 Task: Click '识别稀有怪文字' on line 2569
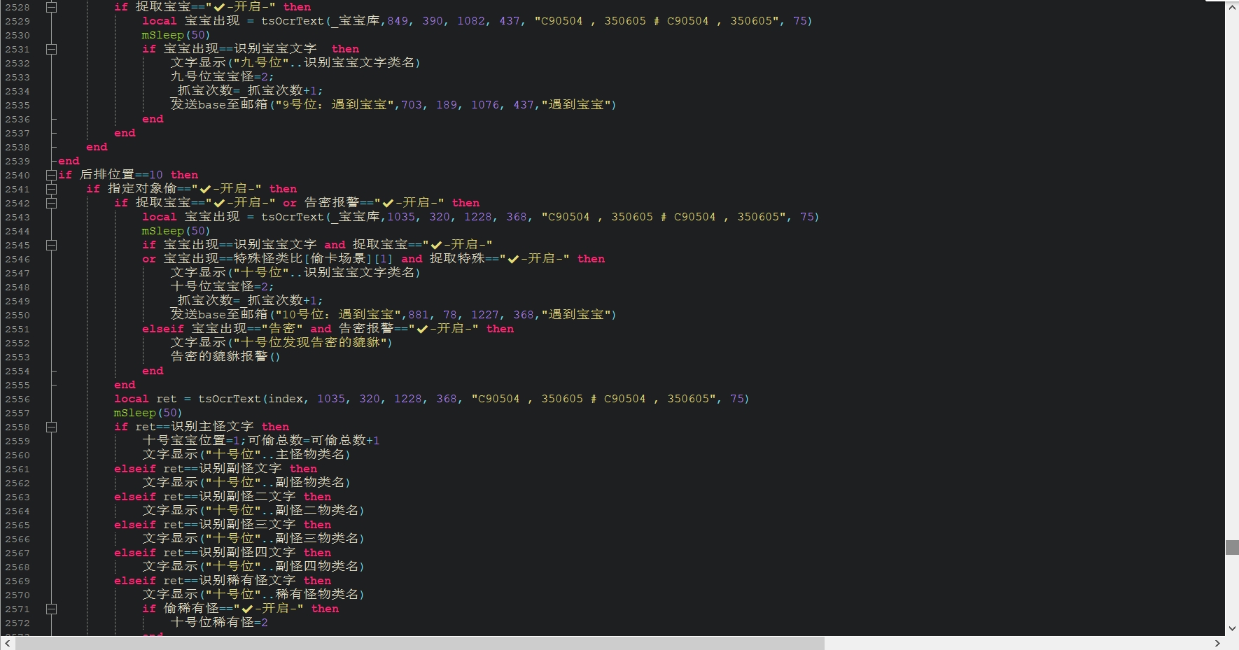(x=247, y=581)
